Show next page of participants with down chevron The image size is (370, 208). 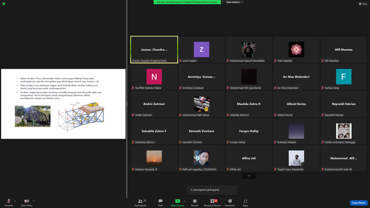(249, 176)
